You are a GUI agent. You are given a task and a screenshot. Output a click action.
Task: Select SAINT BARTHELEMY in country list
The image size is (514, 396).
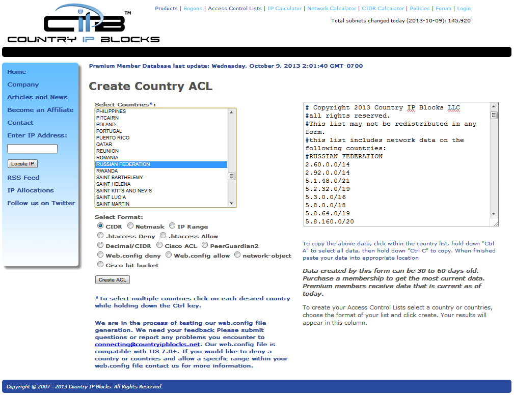coord(161,178)
